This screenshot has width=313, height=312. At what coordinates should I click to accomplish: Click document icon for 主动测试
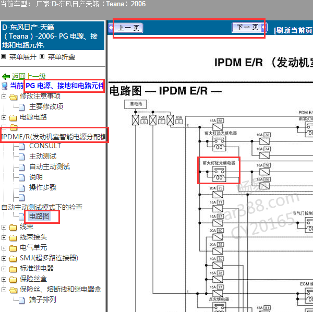(22, 157)
